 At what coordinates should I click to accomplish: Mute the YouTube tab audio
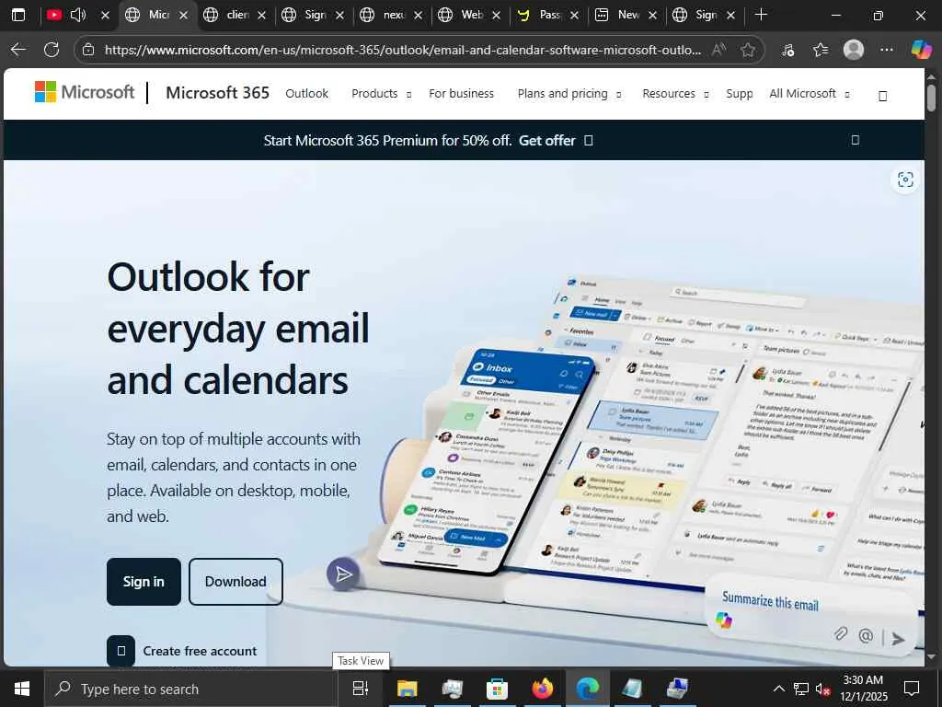point(78,15)
